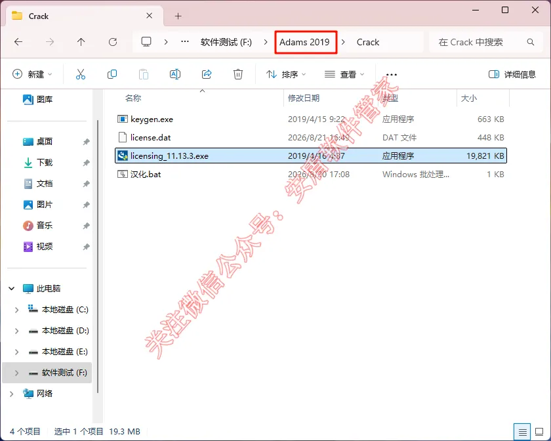This screenshot has height=441, width=551.
Task: Click the pin next to 音乐
Action: click(86, 226)
